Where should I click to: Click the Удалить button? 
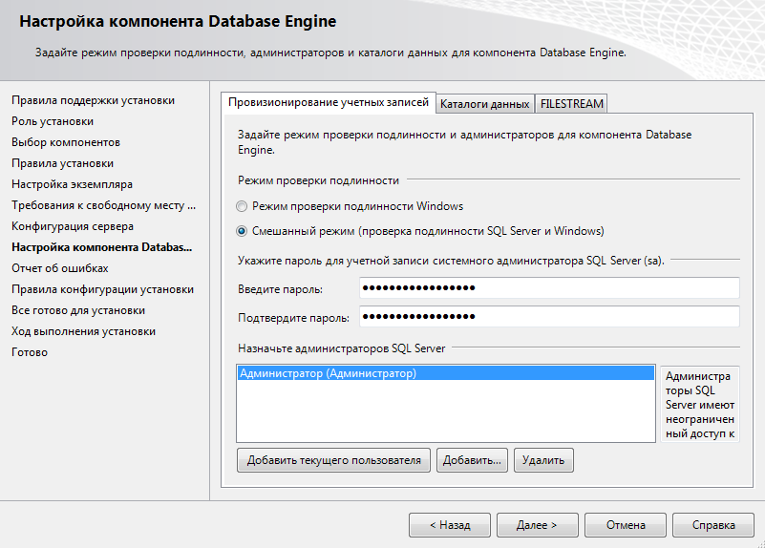pos(543,460)
